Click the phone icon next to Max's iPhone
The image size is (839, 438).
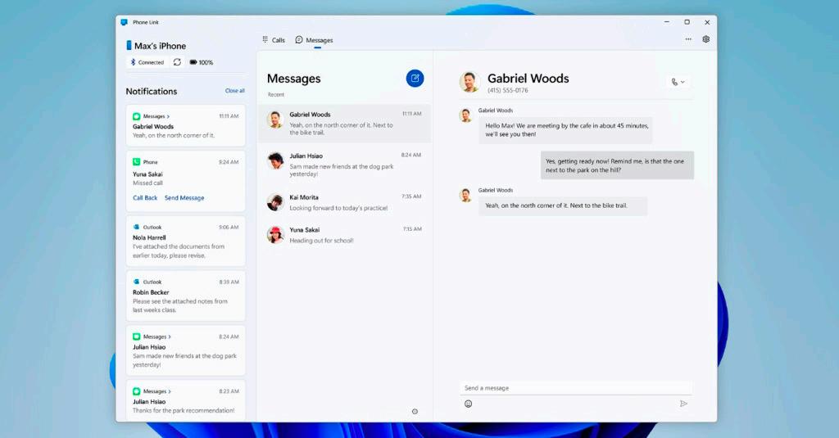[129, 46]
